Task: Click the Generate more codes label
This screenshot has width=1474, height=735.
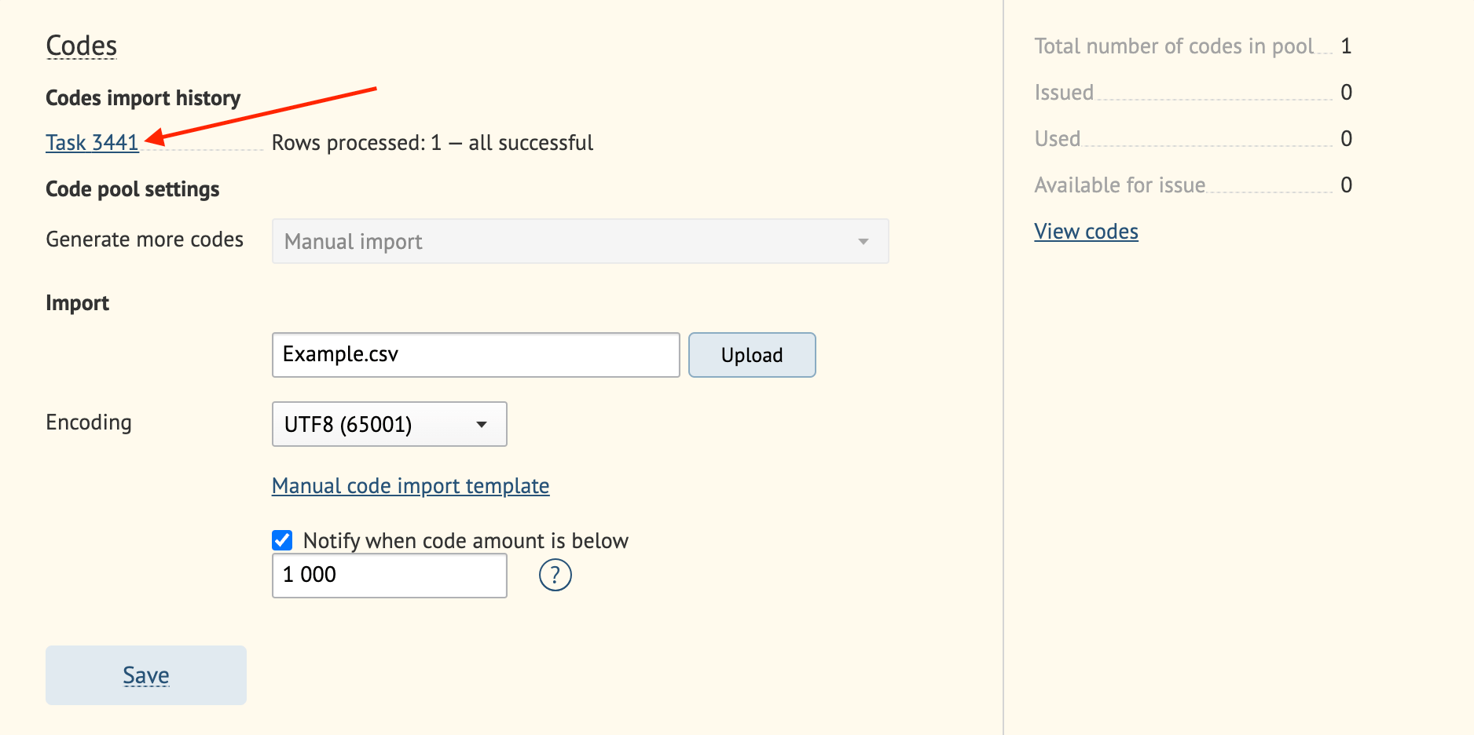Action: (145, 240)
